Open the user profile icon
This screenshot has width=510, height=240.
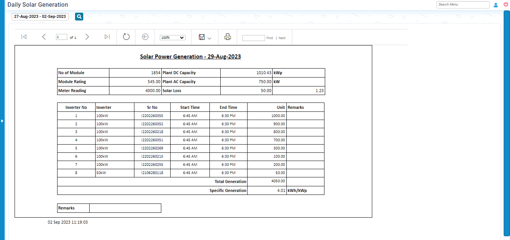(496, 5)
